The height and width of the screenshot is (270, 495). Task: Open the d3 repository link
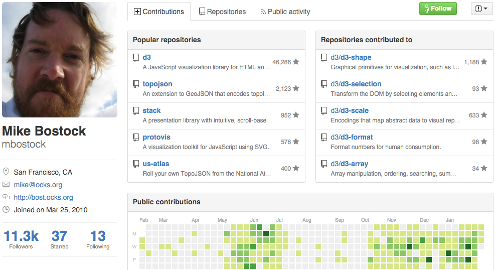click(147, 57)
